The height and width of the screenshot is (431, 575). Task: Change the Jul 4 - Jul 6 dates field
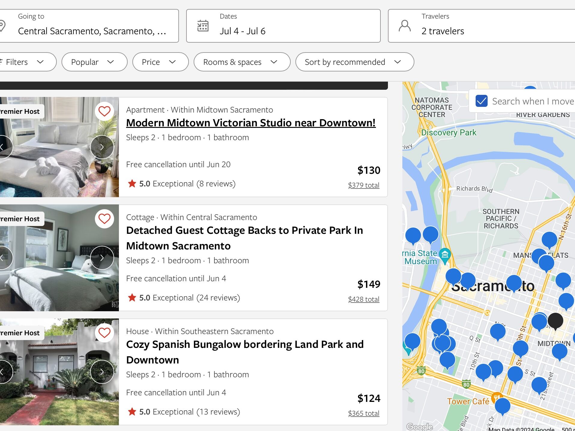coord(283,26)
